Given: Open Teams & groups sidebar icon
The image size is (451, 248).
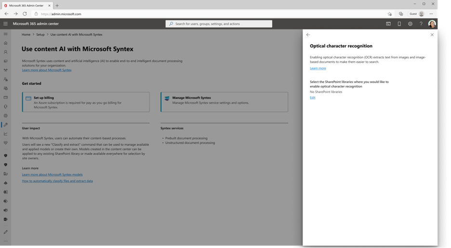Looking at the screenshot, I should [x=5, y=70].
